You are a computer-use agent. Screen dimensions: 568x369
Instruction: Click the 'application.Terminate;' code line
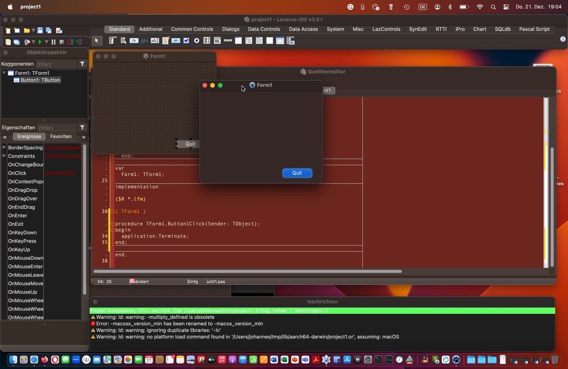click(155, 236)
